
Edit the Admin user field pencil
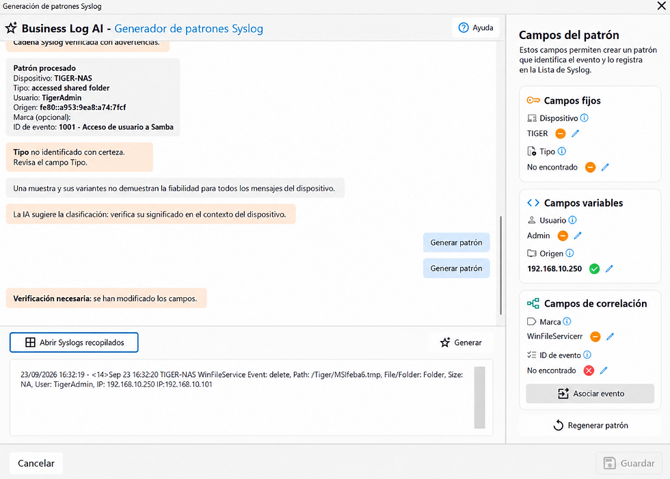[578, 236]
